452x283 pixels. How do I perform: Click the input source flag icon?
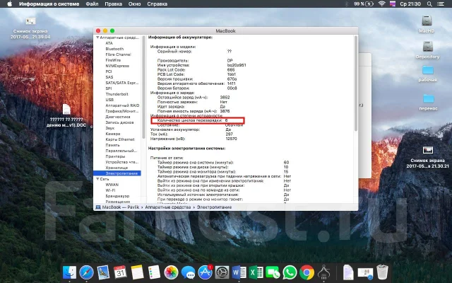point(393,4)
